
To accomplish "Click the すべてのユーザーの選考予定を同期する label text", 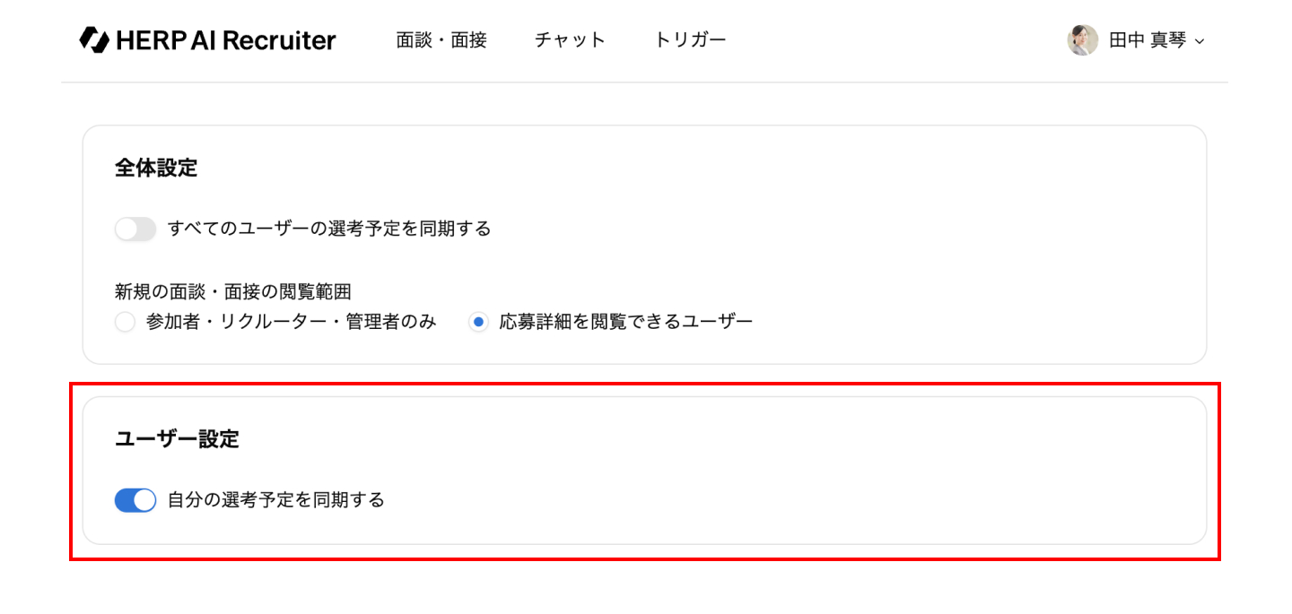I will (329, 229).
